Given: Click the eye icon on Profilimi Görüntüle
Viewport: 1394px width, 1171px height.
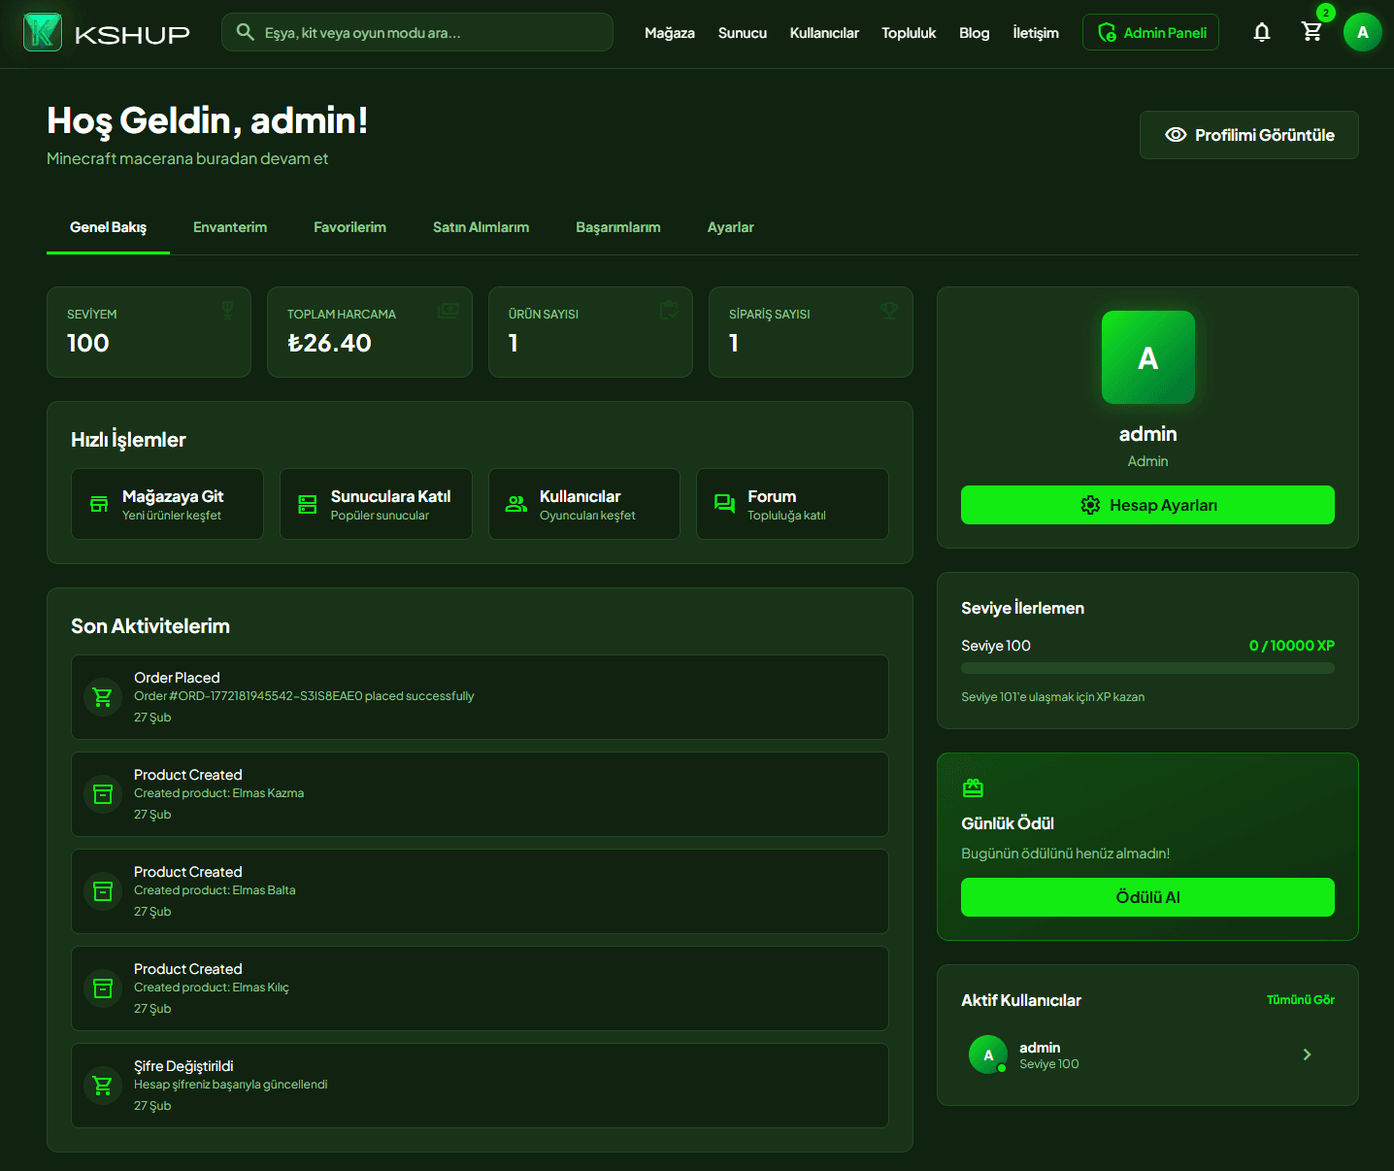Looking at the screenshot, I should coord(1176,135).
